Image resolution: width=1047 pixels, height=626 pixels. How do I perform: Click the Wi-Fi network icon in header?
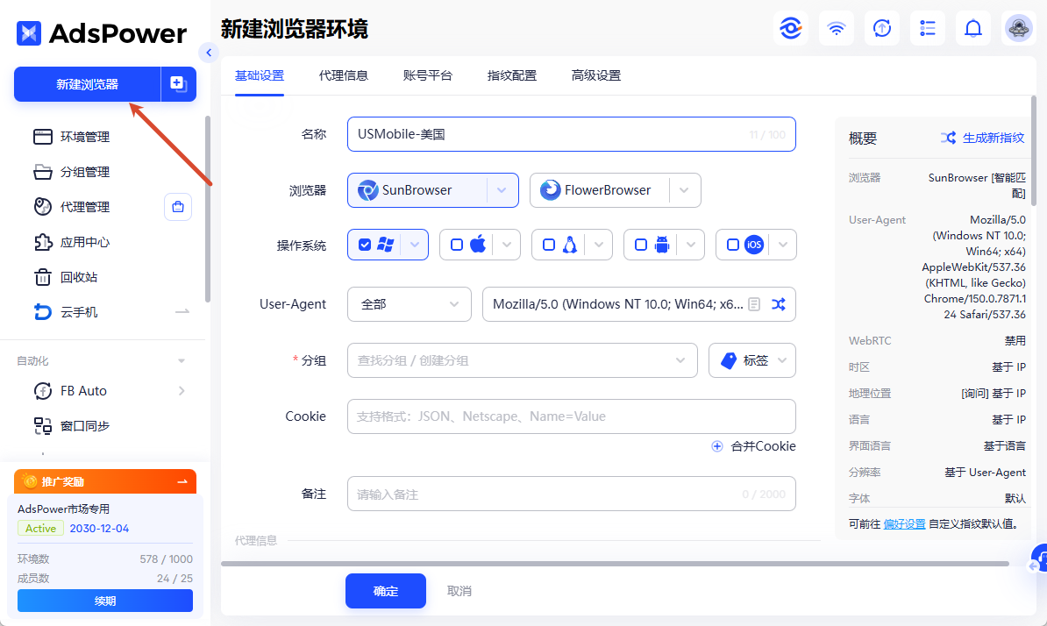pyautogui.click(x=836, y=28)
